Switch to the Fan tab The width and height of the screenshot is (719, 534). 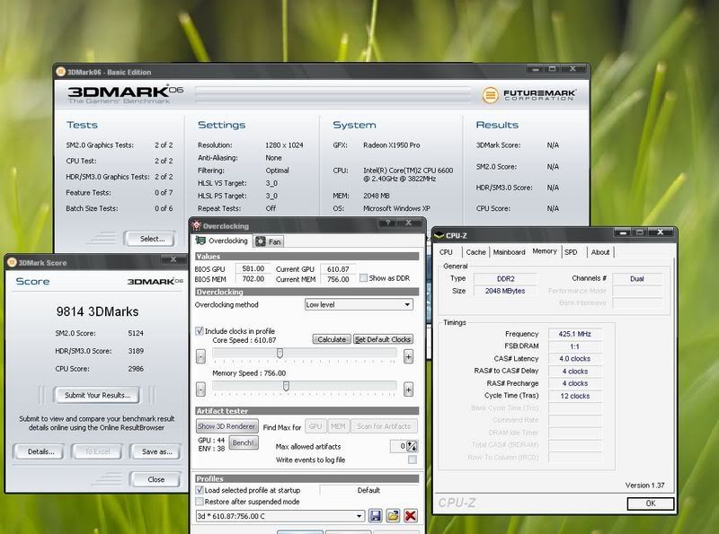point(269,241)
